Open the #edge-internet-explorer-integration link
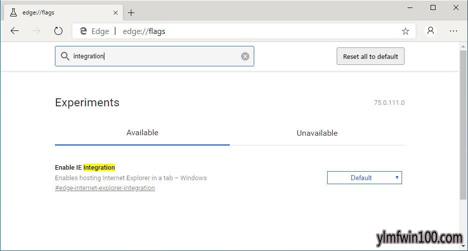The image size is (468, 251). point(105,188)
